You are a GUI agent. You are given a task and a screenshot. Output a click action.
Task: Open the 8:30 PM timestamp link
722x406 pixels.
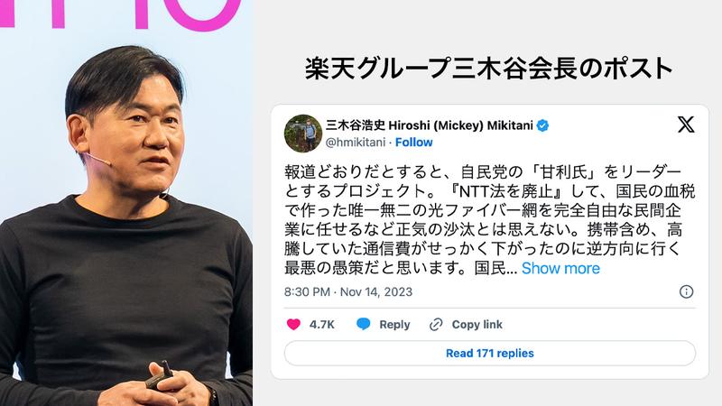click(307, 291)
